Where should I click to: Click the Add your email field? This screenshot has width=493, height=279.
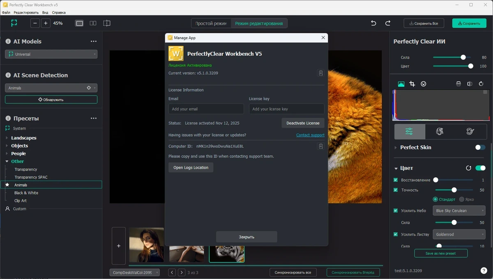pyautogui.click(x=206, y=109)
